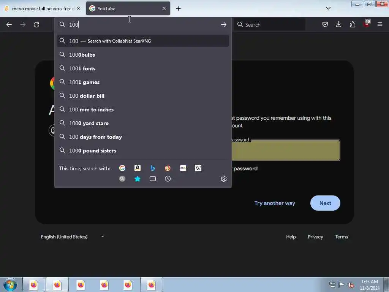Viewport: 389px width, 292px height.
Task: Search this time with eBay
Action: (x=183, y=168)
